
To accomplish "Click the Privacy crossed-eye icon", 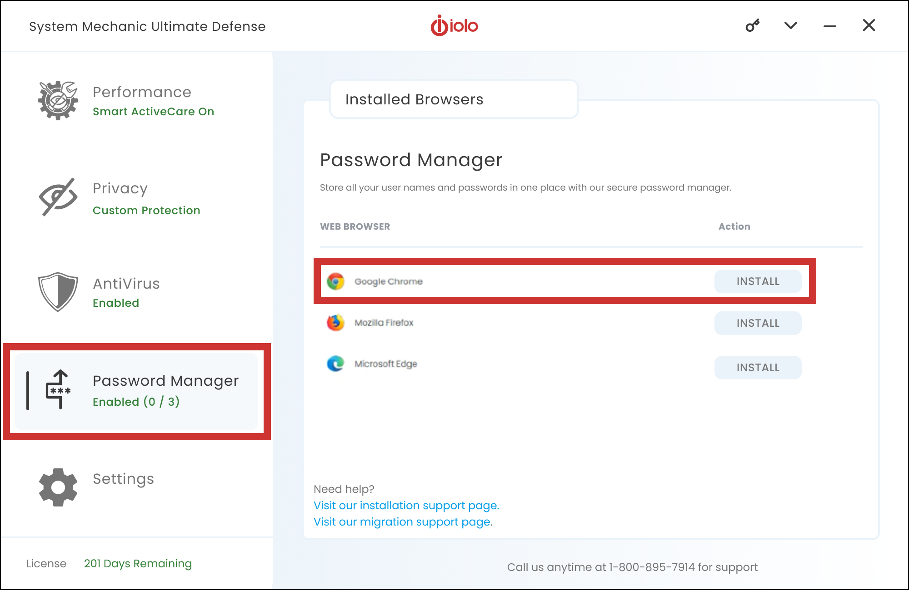I will 58,197.
